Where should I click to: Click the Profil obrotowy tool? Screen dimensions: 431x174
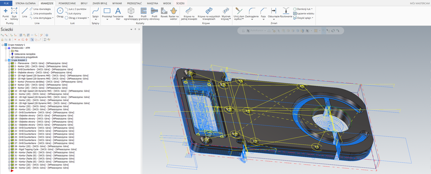(155, 13)
